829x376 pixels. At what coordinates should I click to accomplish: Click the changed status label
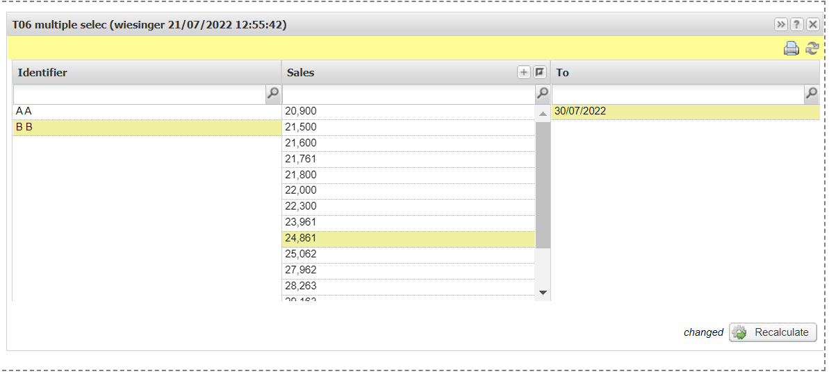[x=703, y=332]
